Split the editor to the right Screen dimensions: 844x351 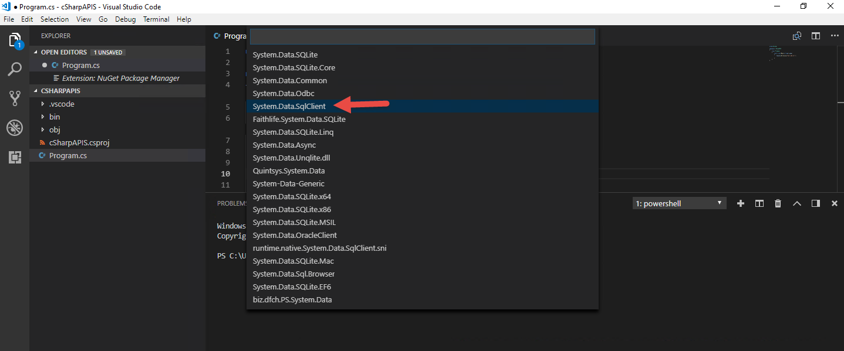click(816, 36)
